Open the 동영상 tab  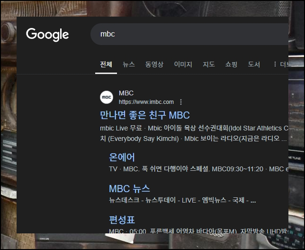click(x=154, y=65)
